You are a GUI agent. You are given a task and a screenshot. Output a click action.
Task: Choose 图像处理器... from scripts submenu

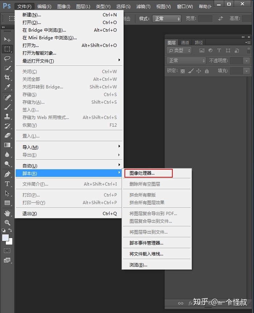[148, 173]
